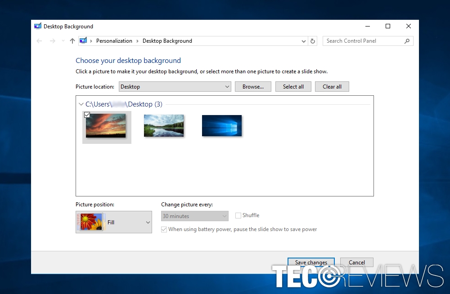This screenshot has height=294, width=450.
Task: Click Save changes button
Action: click(311, 262)
